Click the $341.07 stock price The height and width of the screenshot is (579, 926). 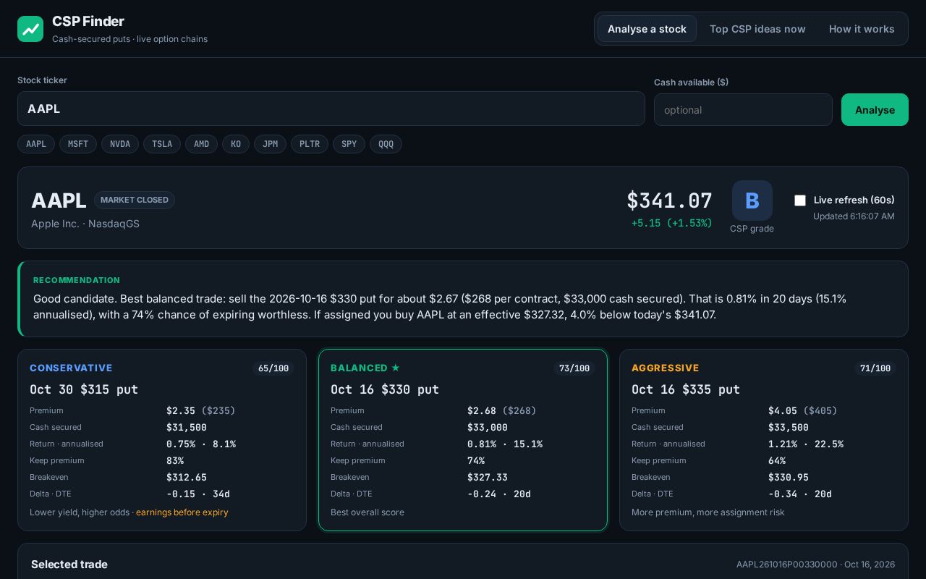669,200
